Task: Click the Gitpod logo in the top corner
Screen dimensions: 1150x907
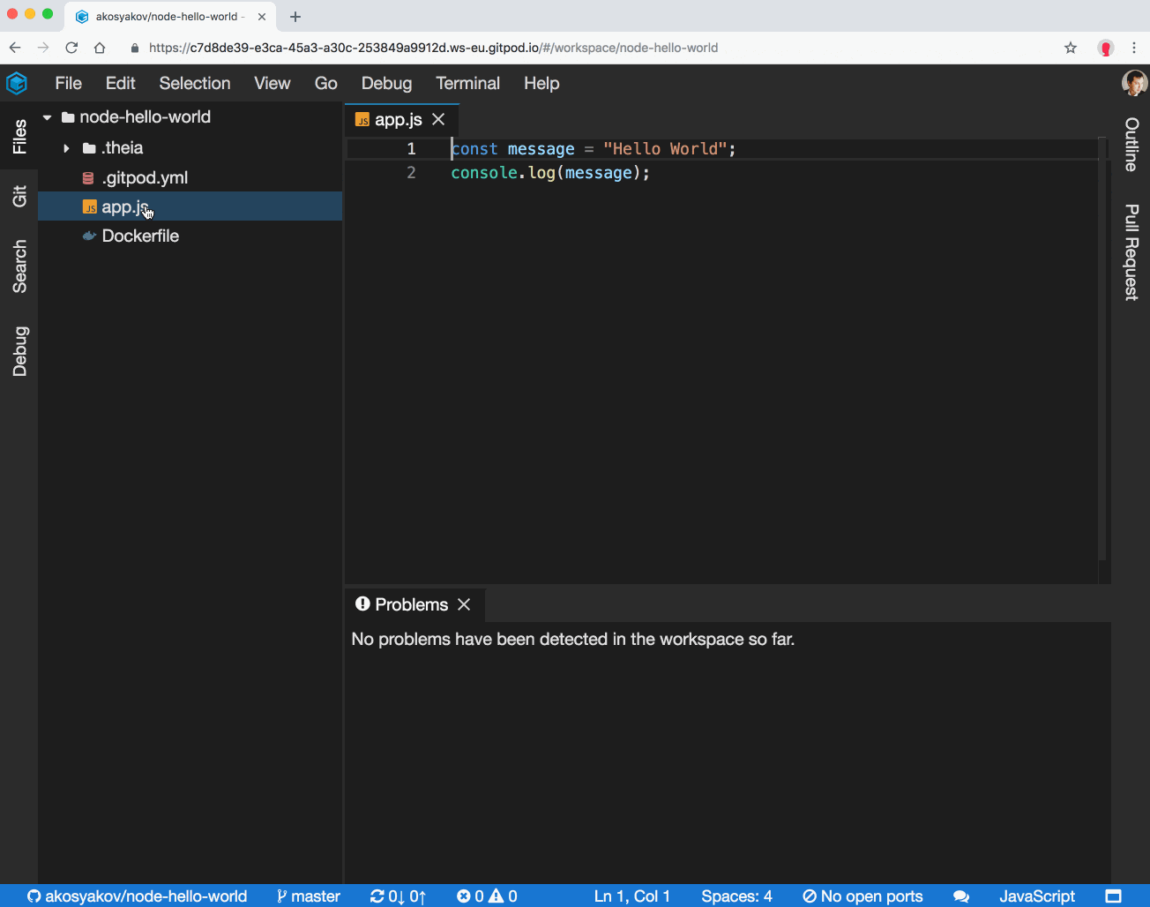Action: (x=17, y=83)
